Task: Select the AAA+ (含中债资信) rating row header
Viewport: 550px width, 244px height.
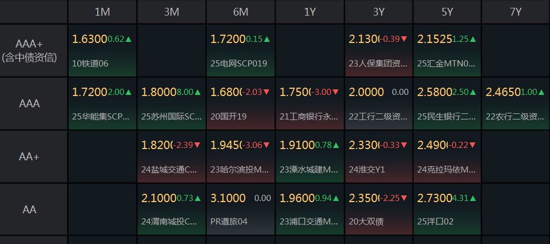Action: [34, 50]
